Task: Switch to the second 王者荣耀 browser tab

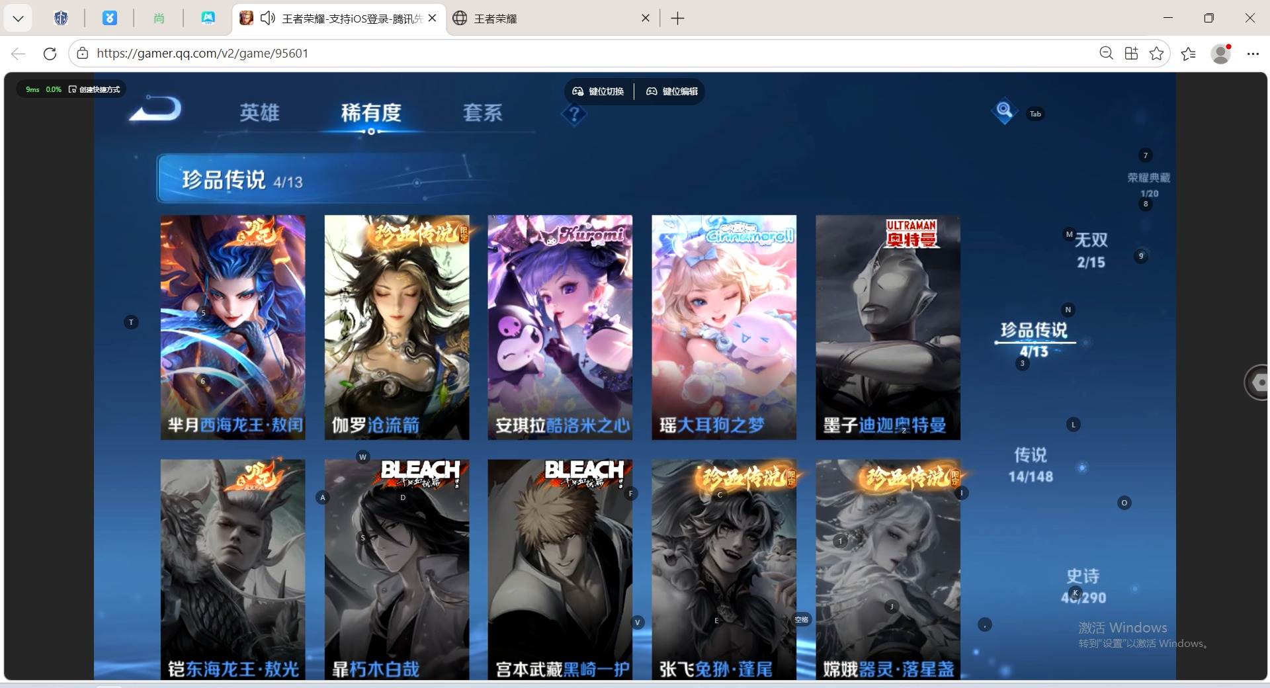Action: (553, 19)
